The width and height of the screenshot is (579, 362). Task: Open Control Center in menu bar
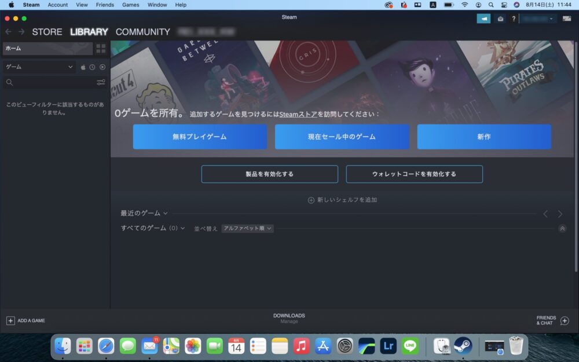pos(504,5)
